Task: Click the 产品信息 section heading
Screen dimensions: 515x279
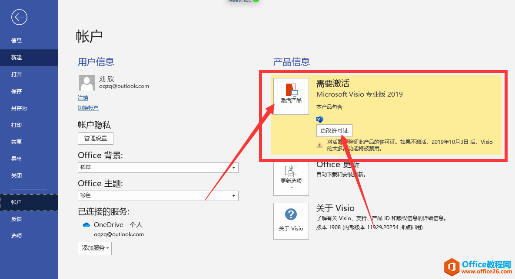Action: point(291,62)
